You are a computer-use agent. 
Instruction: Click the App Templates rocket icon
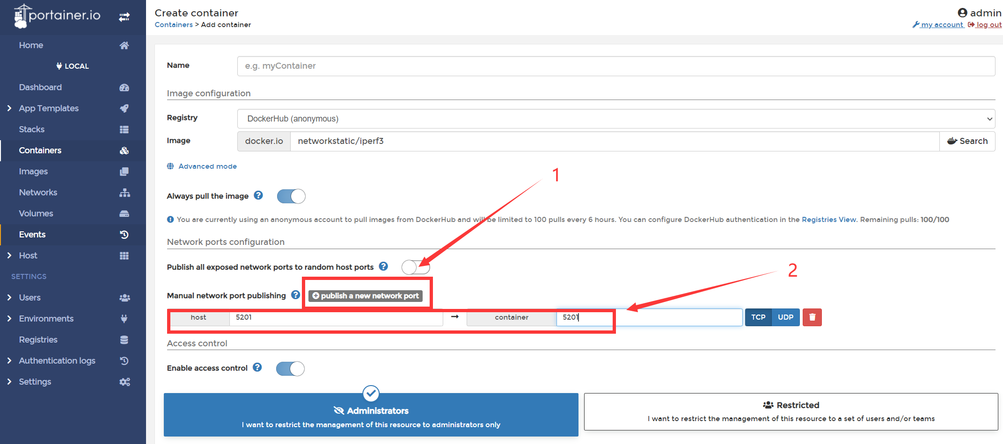tap(124, 108)
